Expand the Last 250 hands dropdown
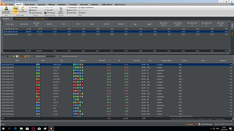 (x=9, y=57)
